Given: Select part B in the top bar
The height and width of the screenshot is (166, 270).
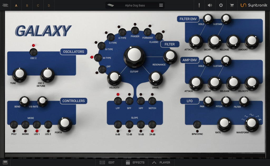Looking at the screenshot, I should coord(27,5).
